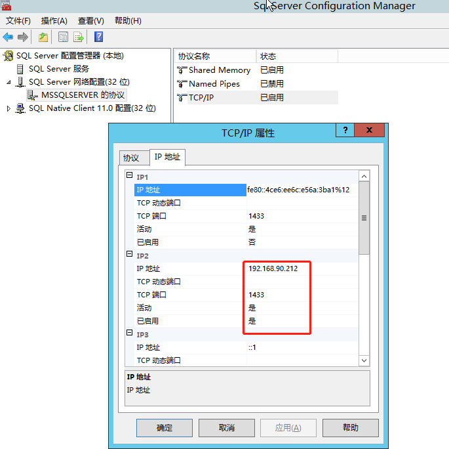Select SQL Server 网络配置(32 位) tree item
Viewport: 449px width, 449px height.
pyautogui.click(x=79, y=82)
